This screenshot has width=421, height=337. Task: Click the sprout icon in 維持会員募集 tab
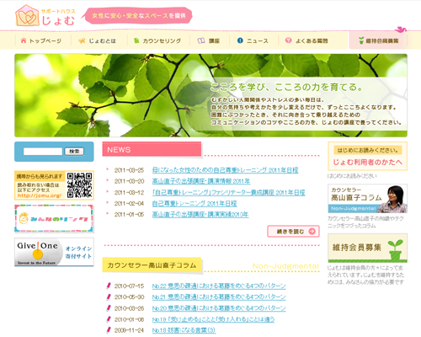click(361, 40)
